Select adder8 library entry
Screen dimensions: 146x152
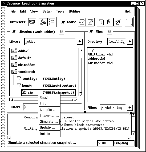coord(24,51)
